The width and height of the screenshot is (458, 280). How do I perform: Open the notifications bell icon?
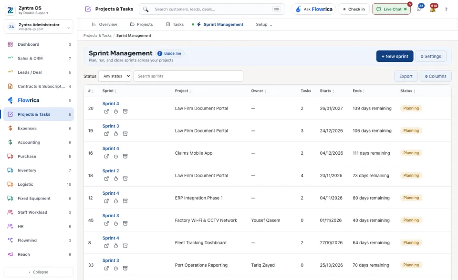coord(433,10)
